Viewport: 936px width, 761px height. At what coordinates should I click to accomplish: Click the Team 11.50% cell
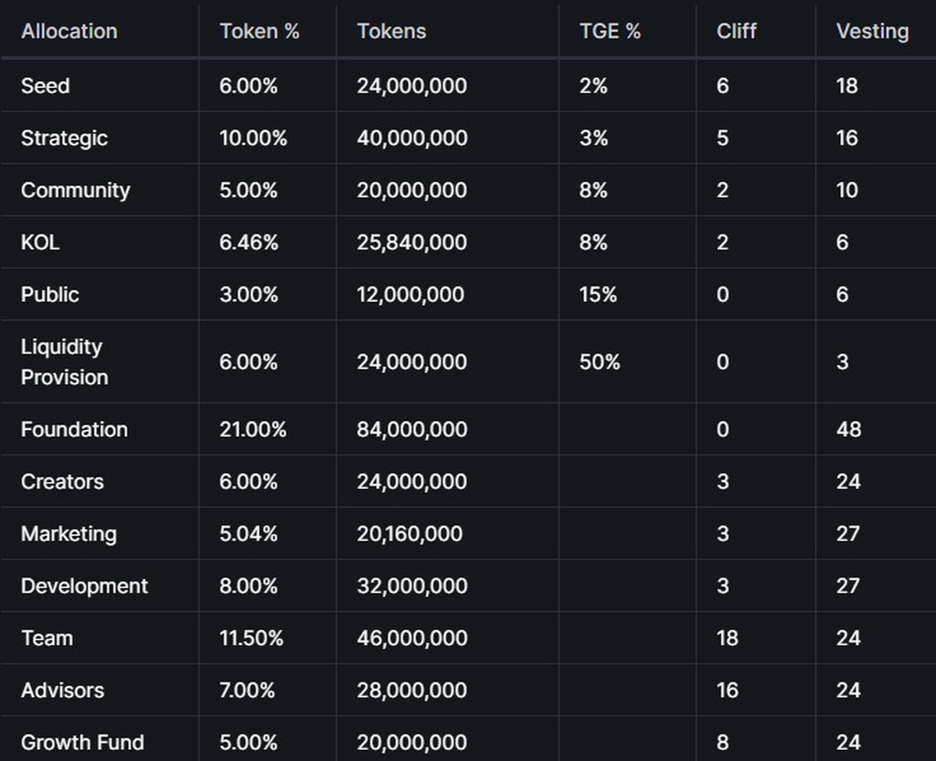(251, 638)
